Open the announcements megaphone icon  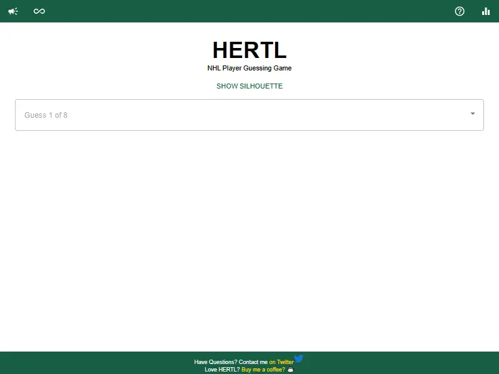pyautogui.click(x=13, y=11)
